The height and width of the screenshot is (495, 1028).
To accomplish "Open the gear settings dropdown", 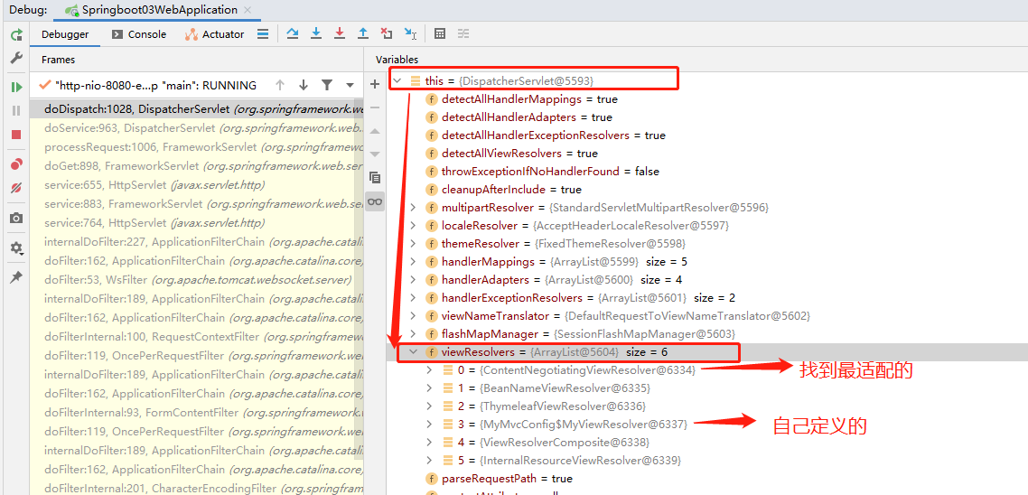I will (x=16, y=248).
